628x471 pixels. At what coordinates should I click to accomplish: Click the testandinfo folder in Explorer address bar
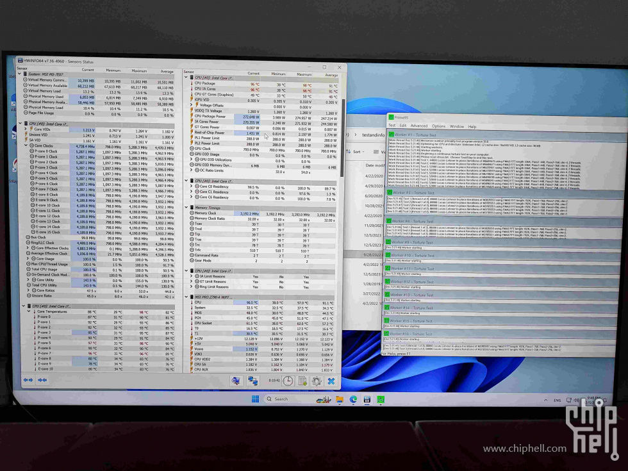click(x=372, y=135)
